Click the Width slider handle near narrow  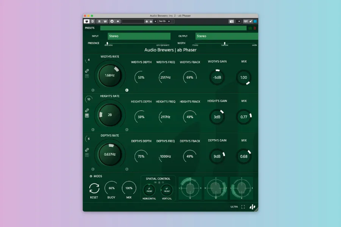225,43
